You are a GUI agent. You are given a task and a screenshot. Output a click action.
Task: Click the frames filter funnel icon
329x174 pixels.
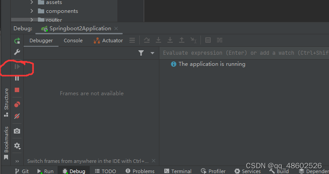141,53
